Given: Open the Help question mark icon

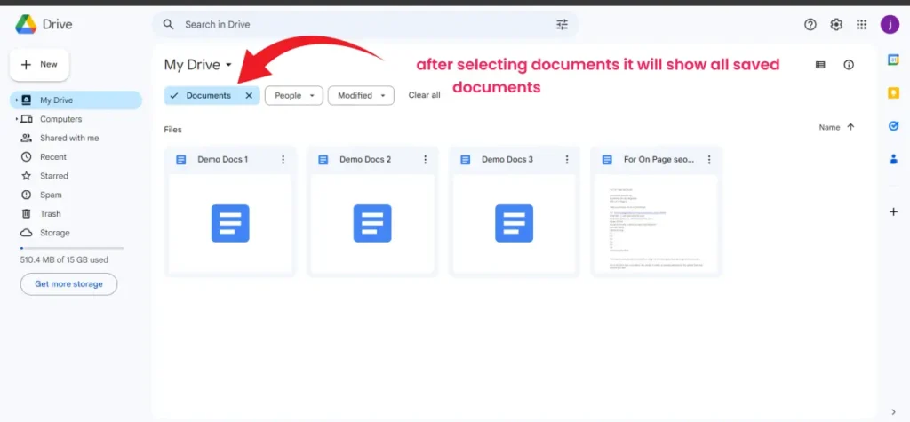Looking at the screenshot, I should click(x=810, y=25).
